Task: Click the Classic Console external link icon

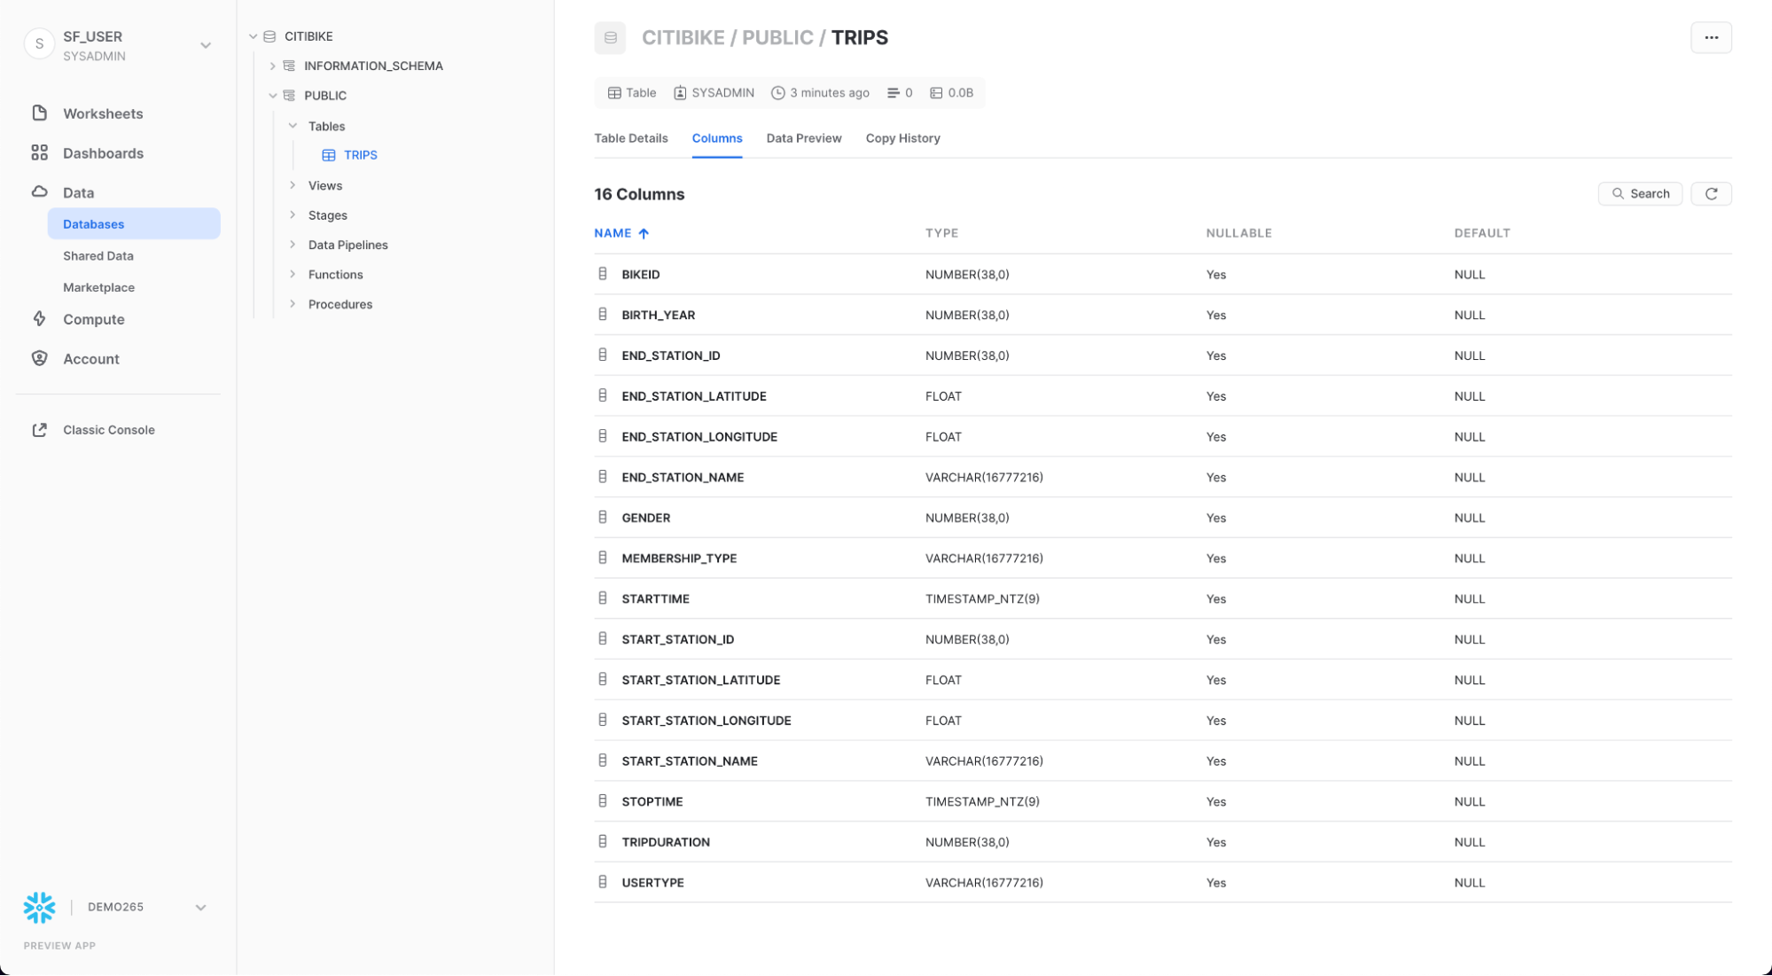Action: coord(39,430)
